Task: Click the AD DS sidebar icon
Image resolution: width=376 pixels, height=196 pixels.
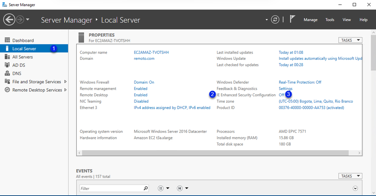Action: [7, 65]
